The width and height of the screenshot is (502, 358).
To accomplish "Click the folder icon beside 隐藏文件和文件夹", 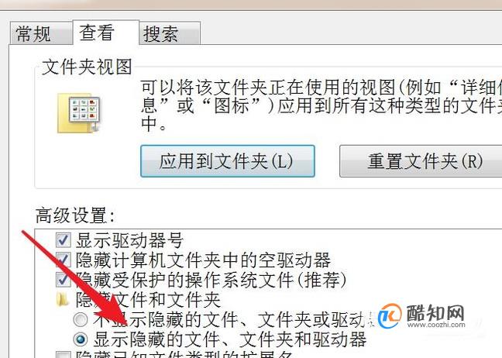I will coord(63,299).
